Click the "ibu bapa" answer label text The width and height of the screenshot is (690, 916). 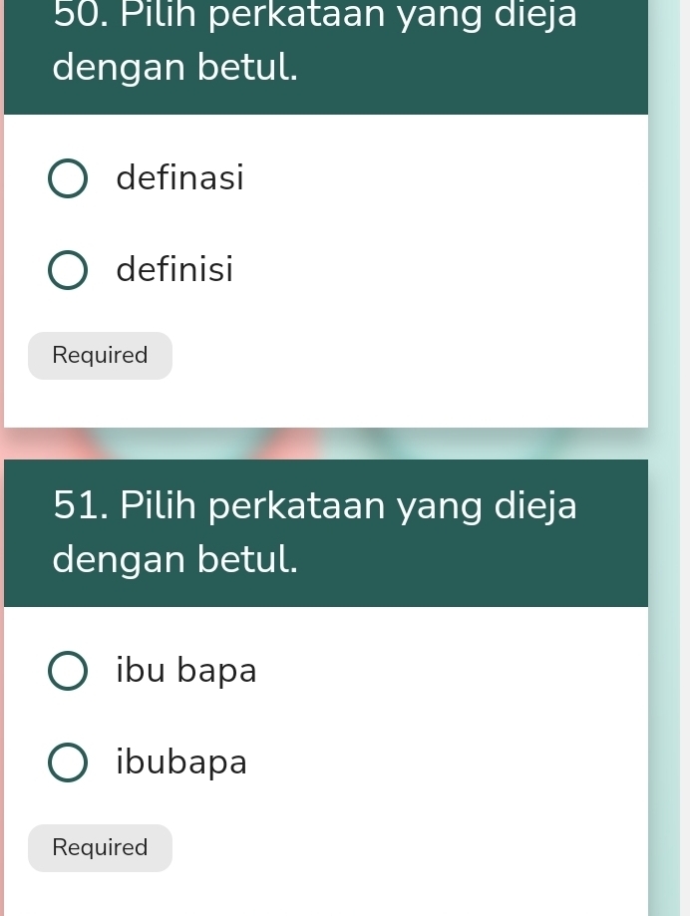tap(186, 671)
